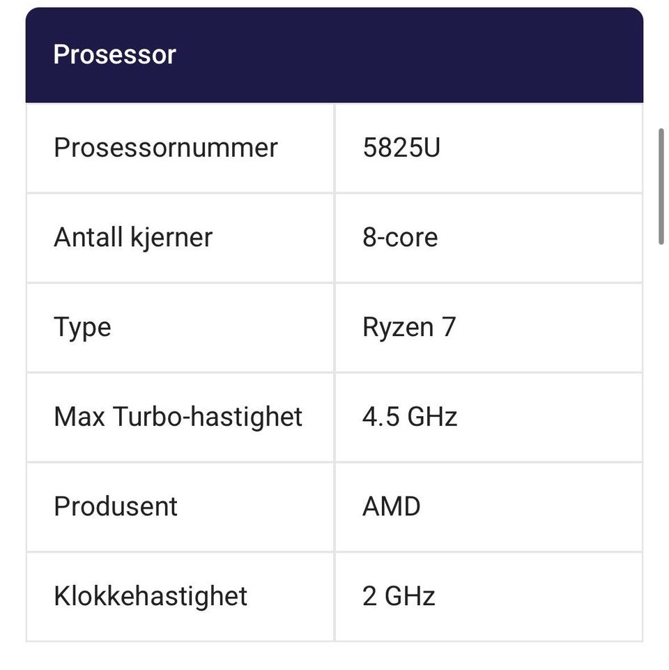
Task: Select the Ryzen 7 value
Action: [x=409, y=327]
